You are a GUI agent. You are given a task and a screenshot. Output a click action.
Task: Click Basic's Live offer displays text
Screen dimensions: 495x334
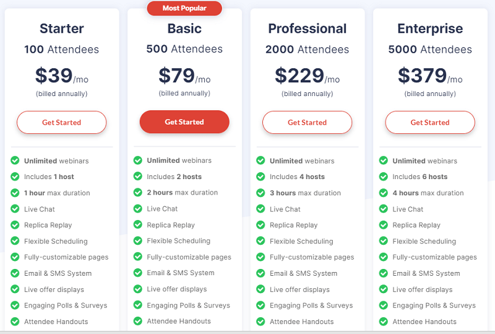[x=177, y=289]
